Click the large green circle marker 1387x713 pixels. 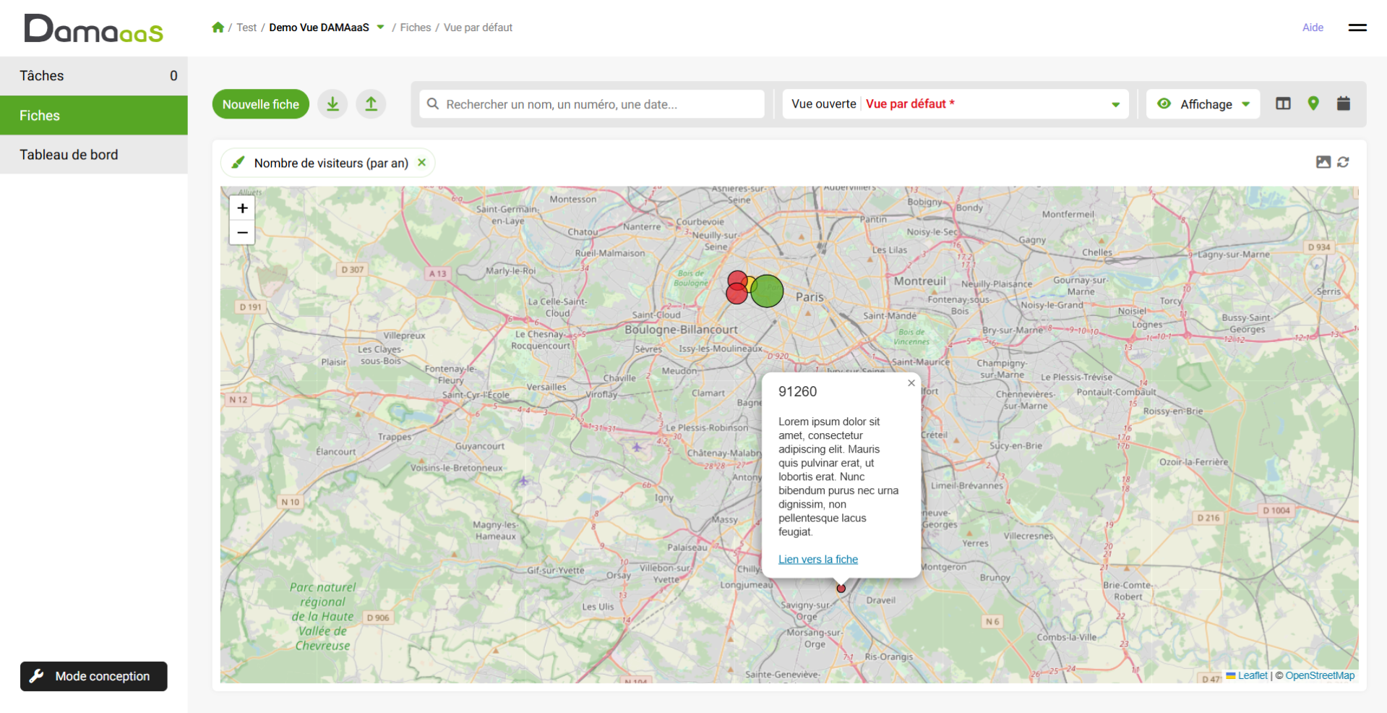click(768, 291)
